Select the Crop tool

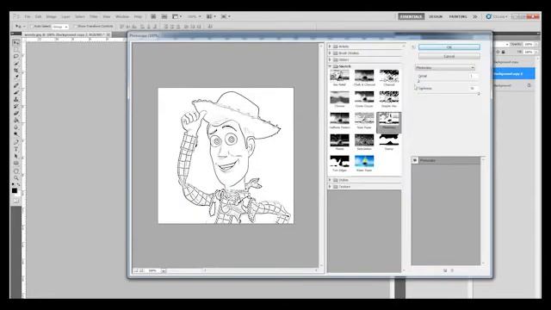pyautogui.click(x=15, y=71)
